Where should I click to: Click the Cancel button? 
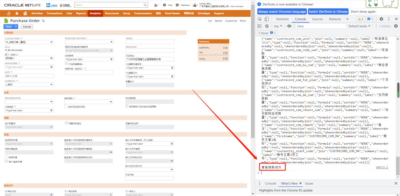27,27
